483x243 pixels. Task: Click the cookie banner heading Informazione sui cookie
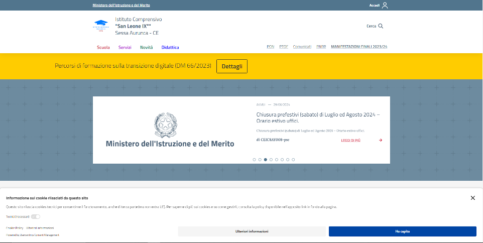tap(47, 198)
